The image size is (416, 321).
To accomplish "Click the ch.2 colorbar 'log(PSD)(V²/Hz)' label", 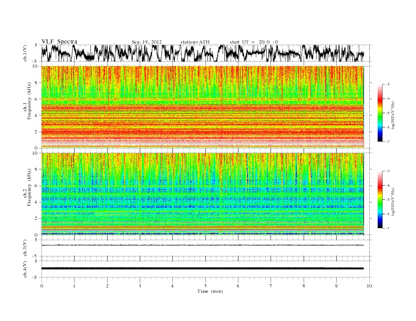I will 393,202.
